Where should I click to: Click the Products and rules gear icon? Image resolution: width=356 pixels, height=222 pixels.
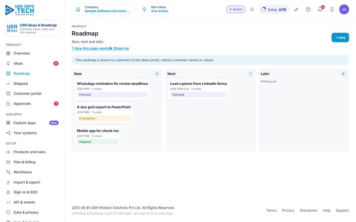[x=8, y=152]
